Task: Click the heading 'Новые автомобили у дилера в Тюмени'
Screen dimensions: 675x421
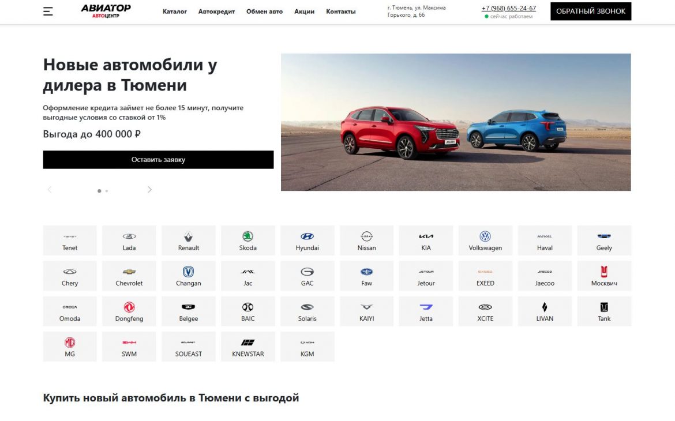Action: (130, 75)
